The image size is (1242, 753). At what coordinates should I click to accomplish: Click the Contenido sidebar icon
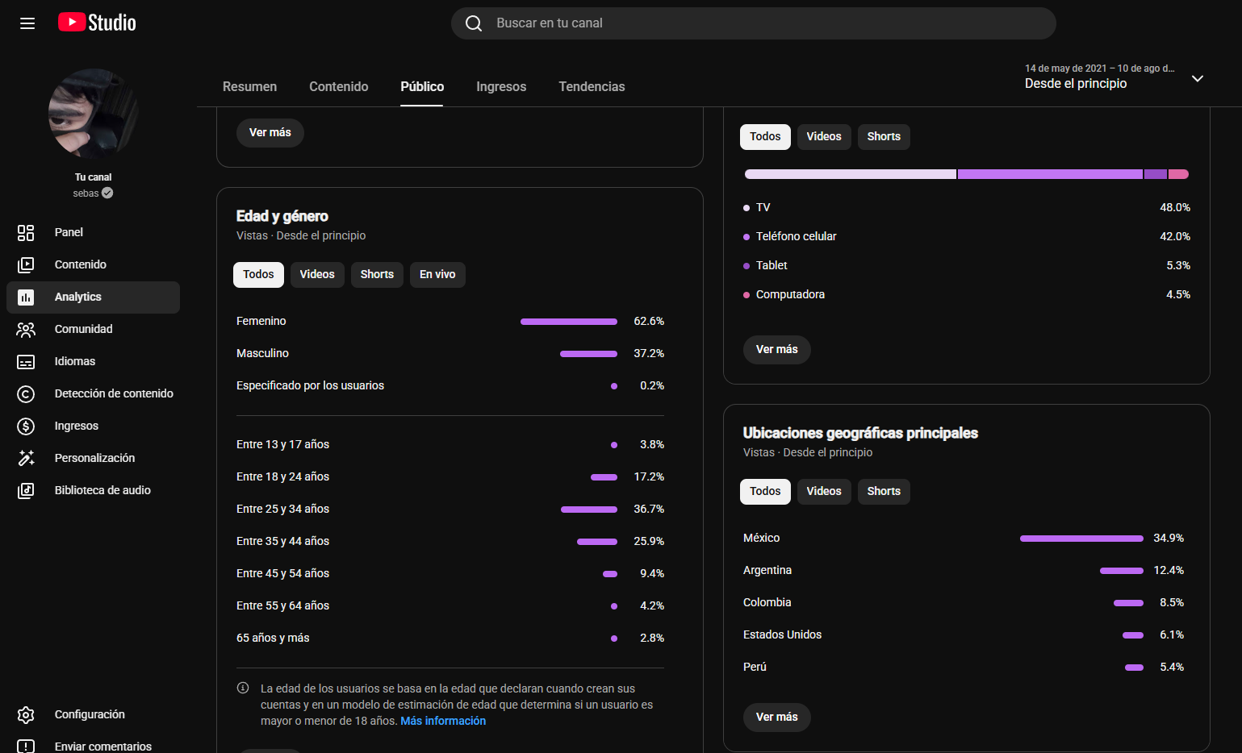coord(26,264)
